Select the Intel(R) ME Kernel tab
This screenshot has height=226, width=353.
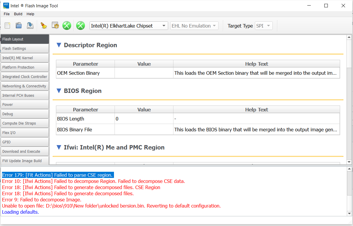[25, 58]
